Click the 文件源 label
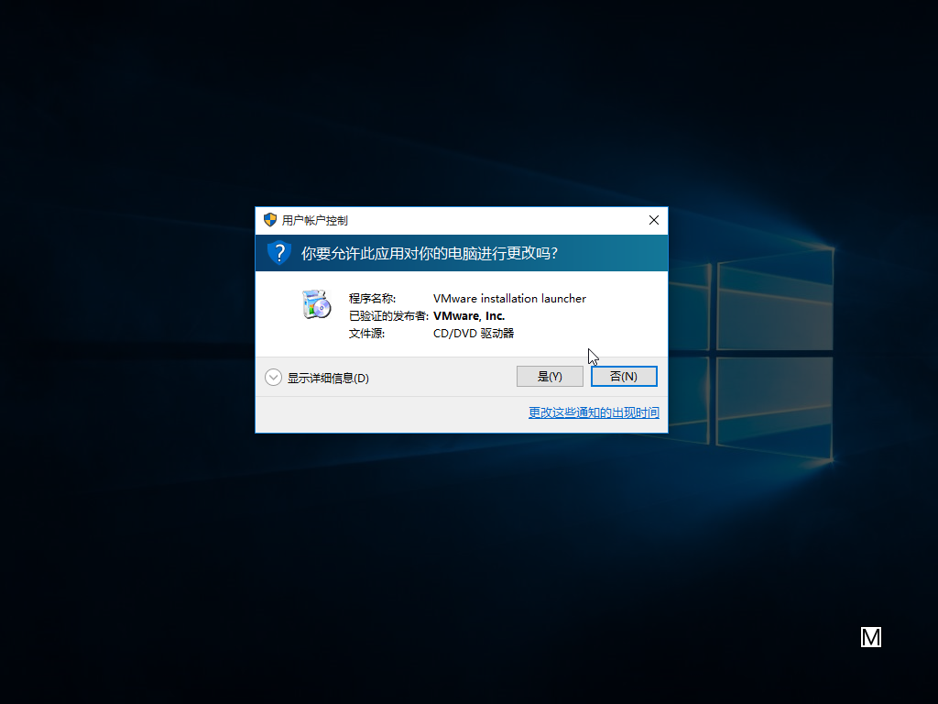The height and width of the screenshot is (704, 938). pyautogui.click(x=366, y=333)
